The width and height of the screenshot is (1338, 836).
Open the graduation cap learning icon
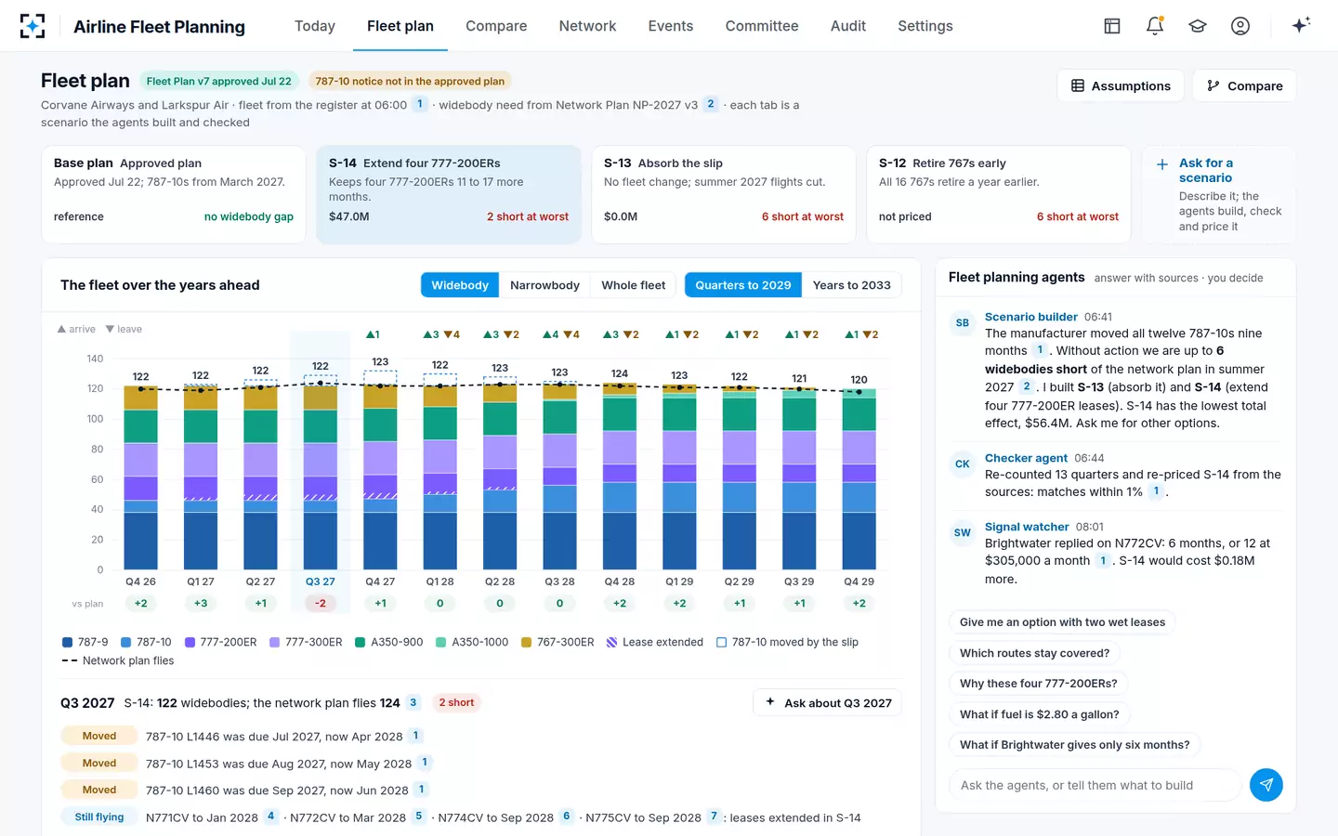click(1198, 26)
